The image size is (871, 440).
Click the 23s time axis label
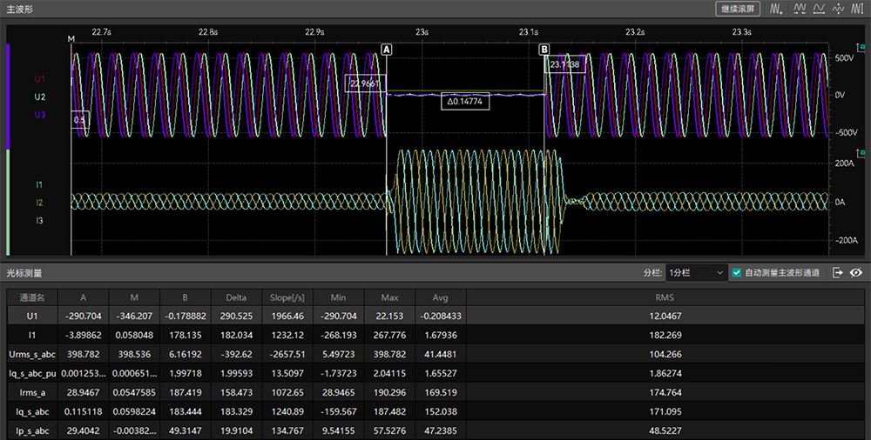point(422,32)
